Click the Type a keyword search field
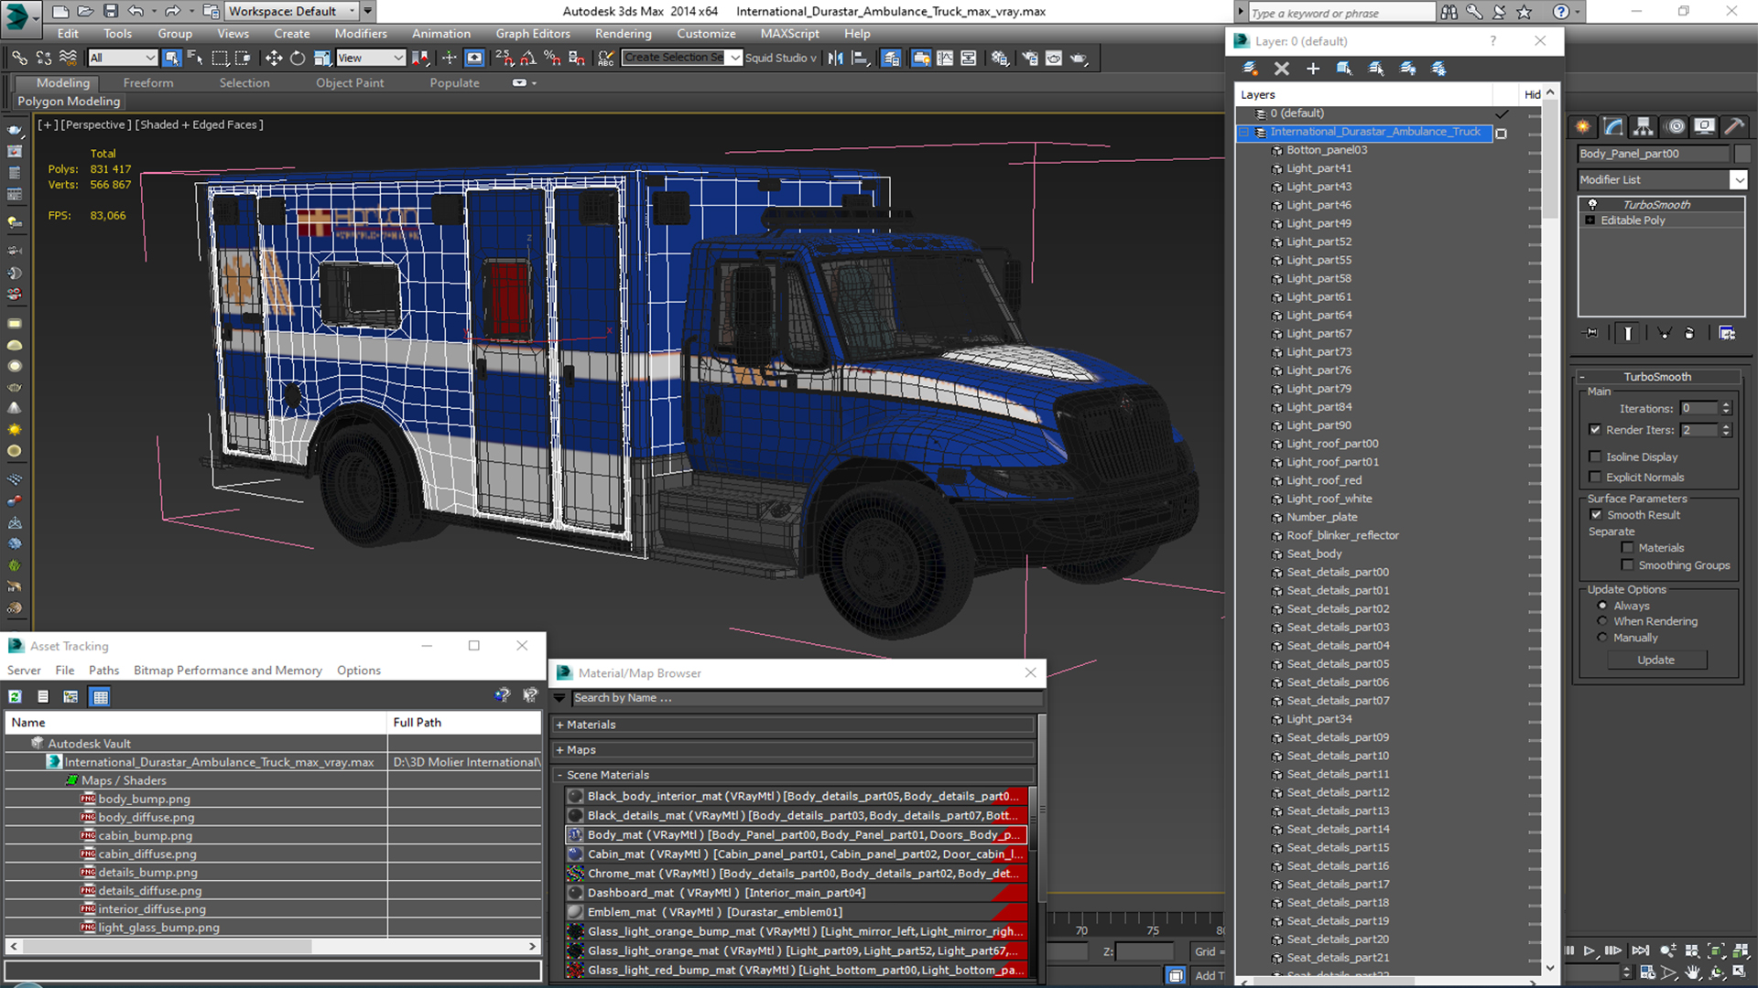The width and height of the screenshot is (1758, 988). [x=1340, y=13]
